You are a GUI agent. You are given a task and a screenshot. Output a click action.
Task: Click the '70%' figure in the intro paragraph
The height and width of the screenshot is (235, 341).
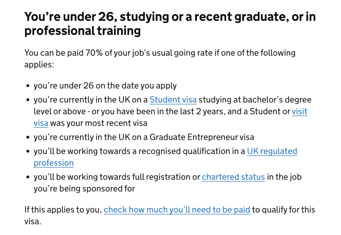point(94,53)
